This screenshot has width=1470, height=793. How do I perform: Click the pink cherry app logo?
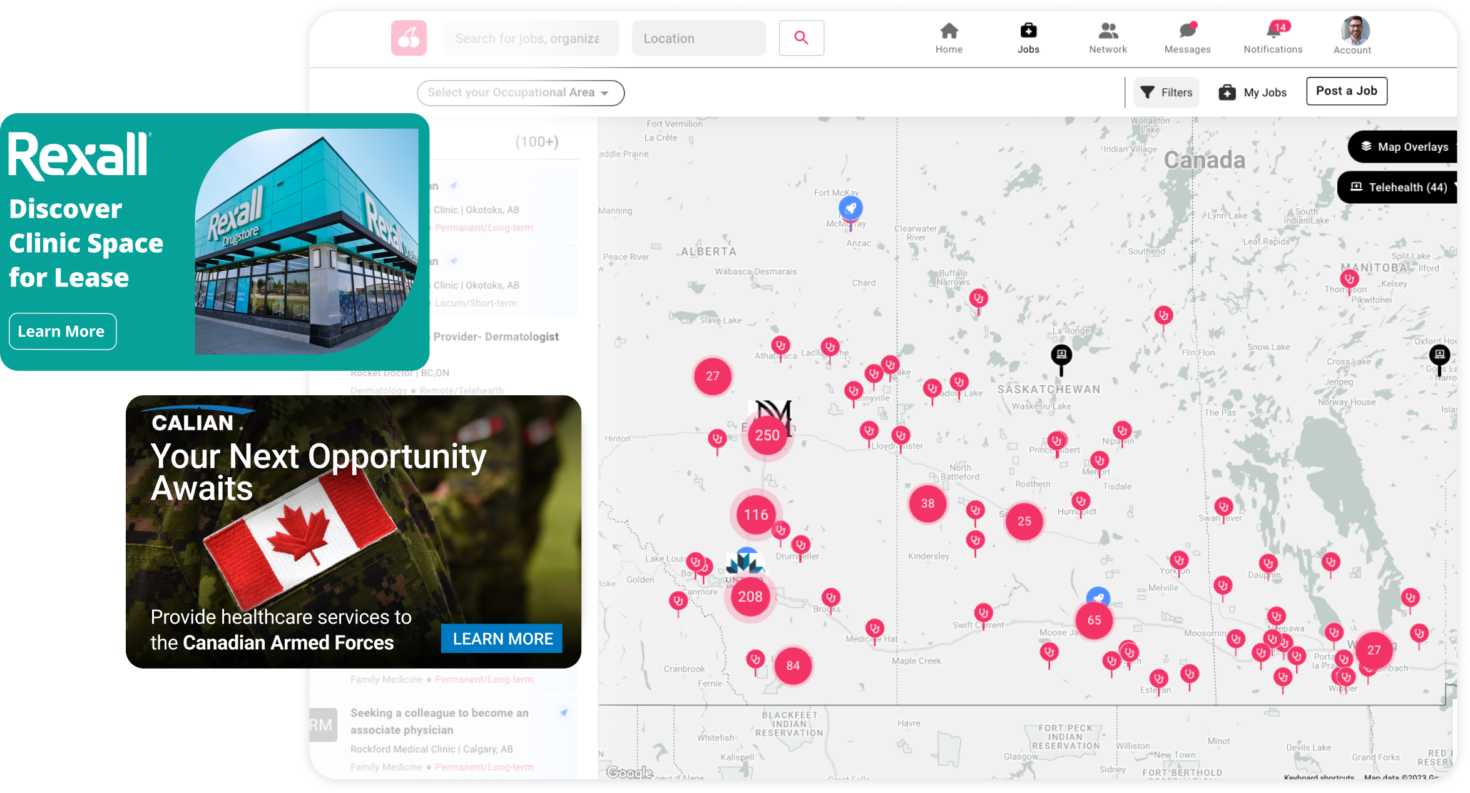(x=409, y=38)
